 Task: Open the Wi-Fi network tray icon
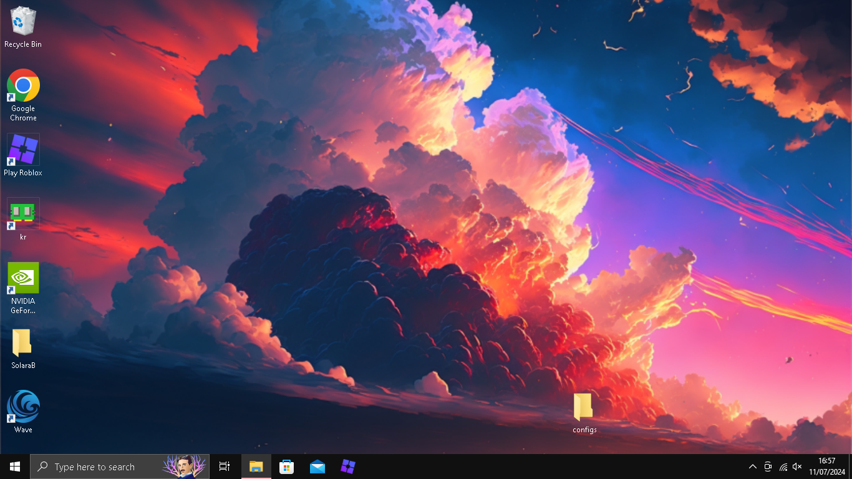point(783,467)
